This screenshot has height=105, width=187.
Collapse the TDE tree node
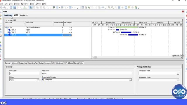click(5, 27)
